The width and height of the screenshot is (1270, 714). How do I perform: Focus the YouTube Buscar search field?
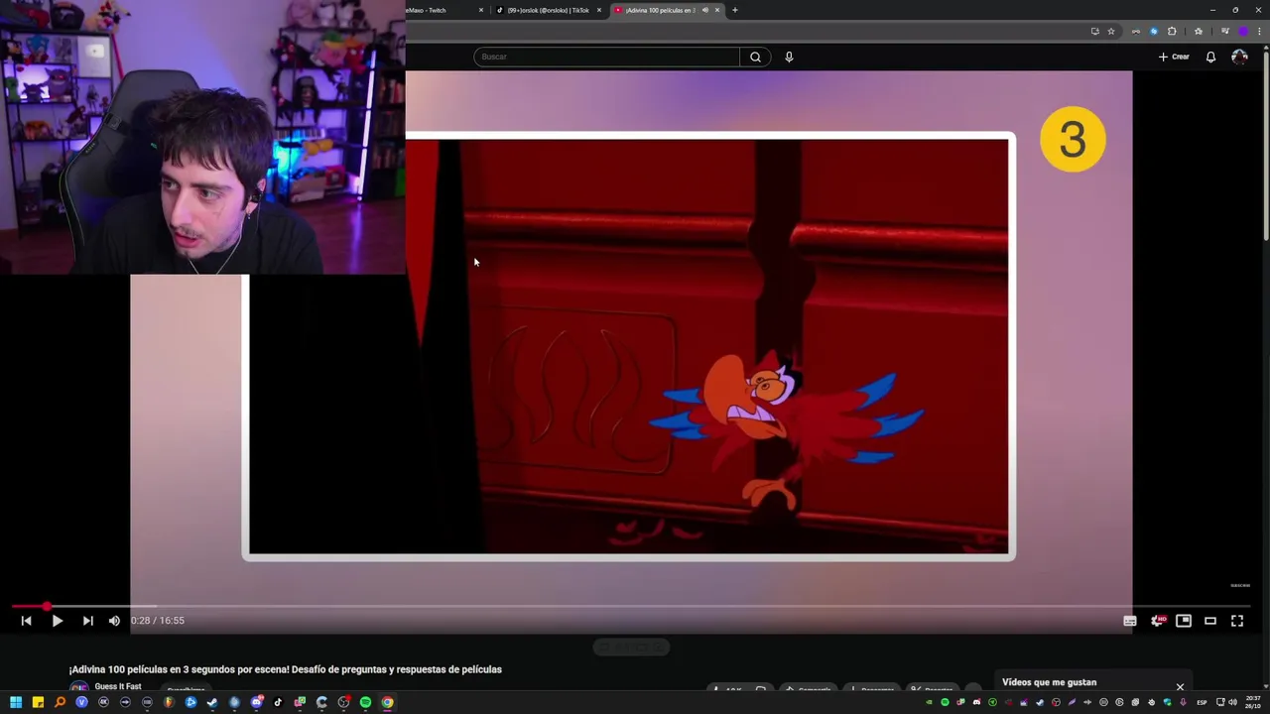pyautogui.click(x=606, y=57)
